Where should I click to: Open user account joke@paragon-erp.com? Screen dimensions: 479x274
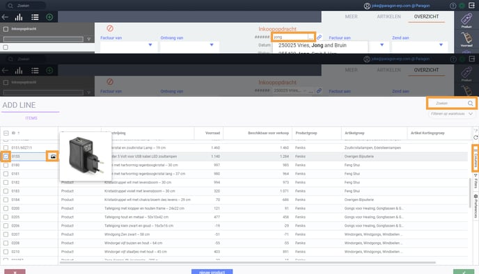tap(397, 6)
